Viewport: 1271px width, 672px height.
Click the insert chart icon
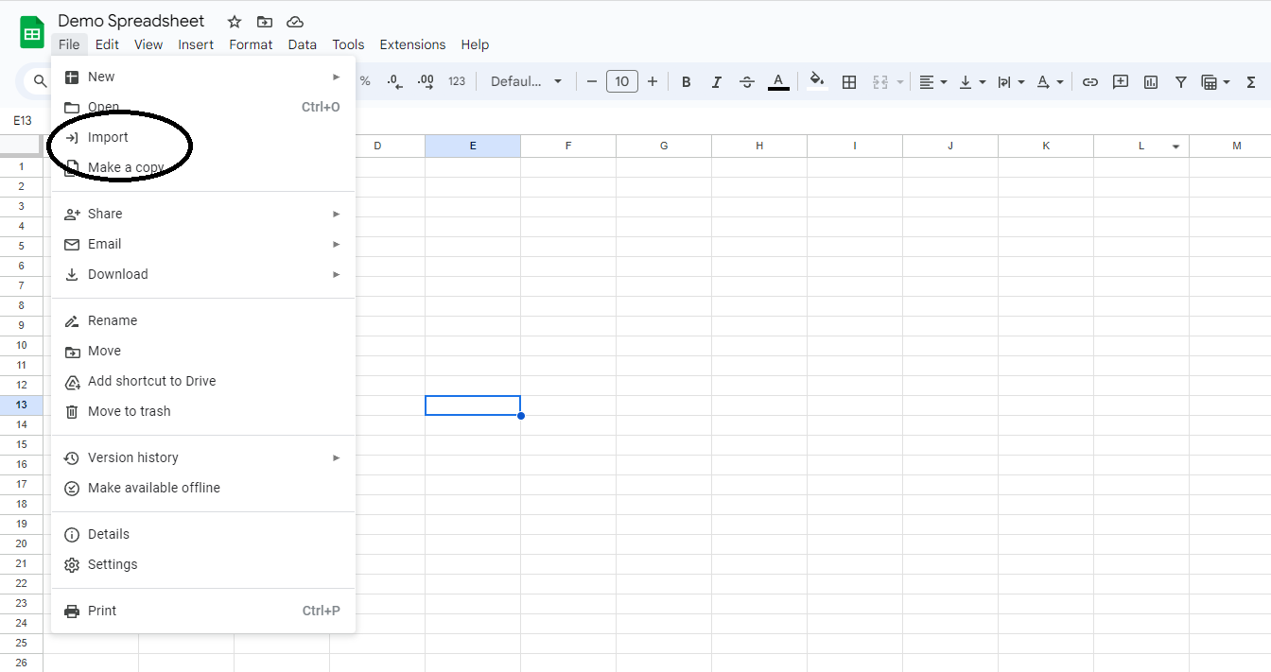pyautogui.click(x=1151, y=82)
